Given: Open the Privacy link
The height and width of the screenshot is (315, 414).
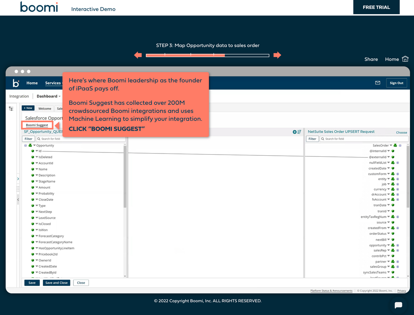Looking at the screenshot, I should pos(402,291).
